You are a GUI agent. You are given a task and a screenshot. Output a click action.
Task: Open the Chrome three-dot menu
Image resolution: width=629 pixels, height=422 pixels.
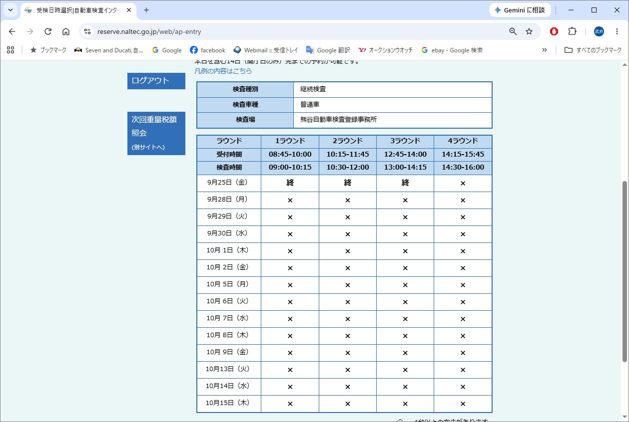click(x=618, y=31)
